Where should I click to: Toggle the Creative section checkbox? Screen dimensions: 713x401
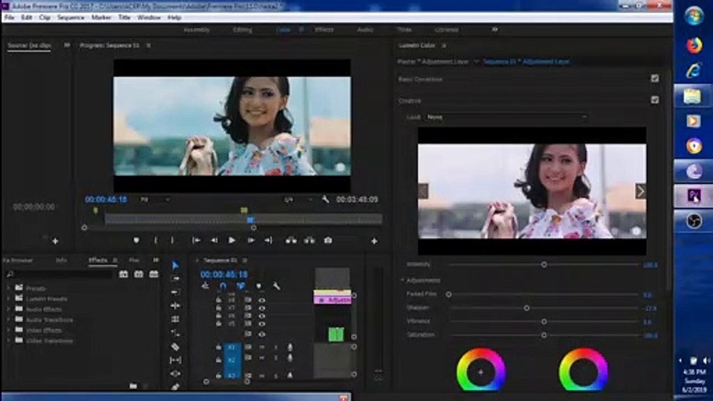655,100
